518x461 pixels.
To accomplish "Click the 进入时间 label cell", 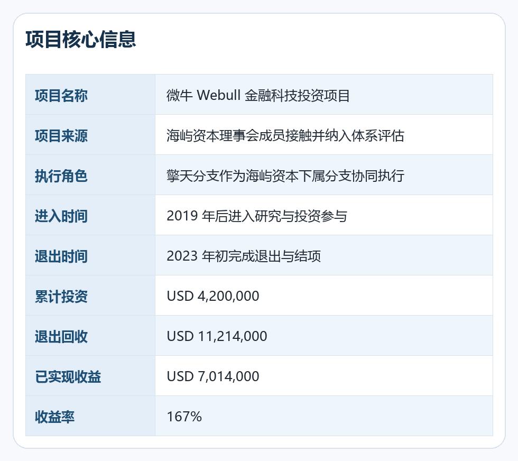I will pos(90,215).
